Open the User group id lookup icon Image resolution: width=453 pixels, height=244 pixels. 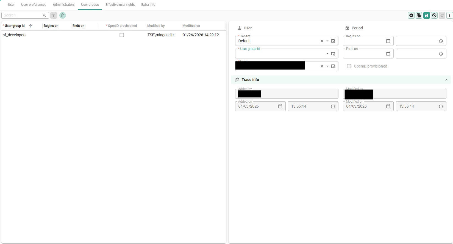pyautogui.click(x=333, y=54)
